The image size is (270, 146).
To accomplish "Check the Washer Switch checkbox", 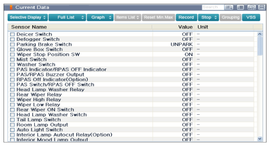I will (12, 65).
